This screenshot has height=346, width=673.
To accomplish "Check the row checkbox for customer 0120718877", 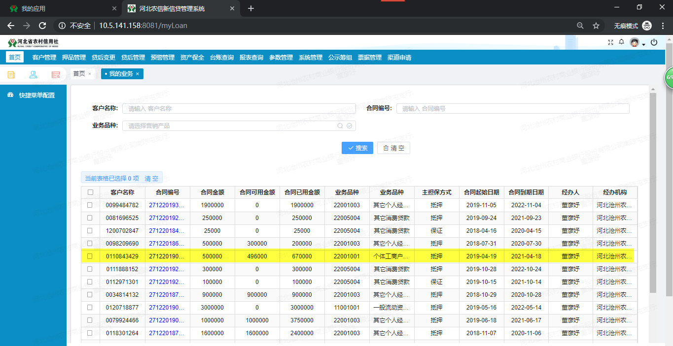I will click(90, 307).
